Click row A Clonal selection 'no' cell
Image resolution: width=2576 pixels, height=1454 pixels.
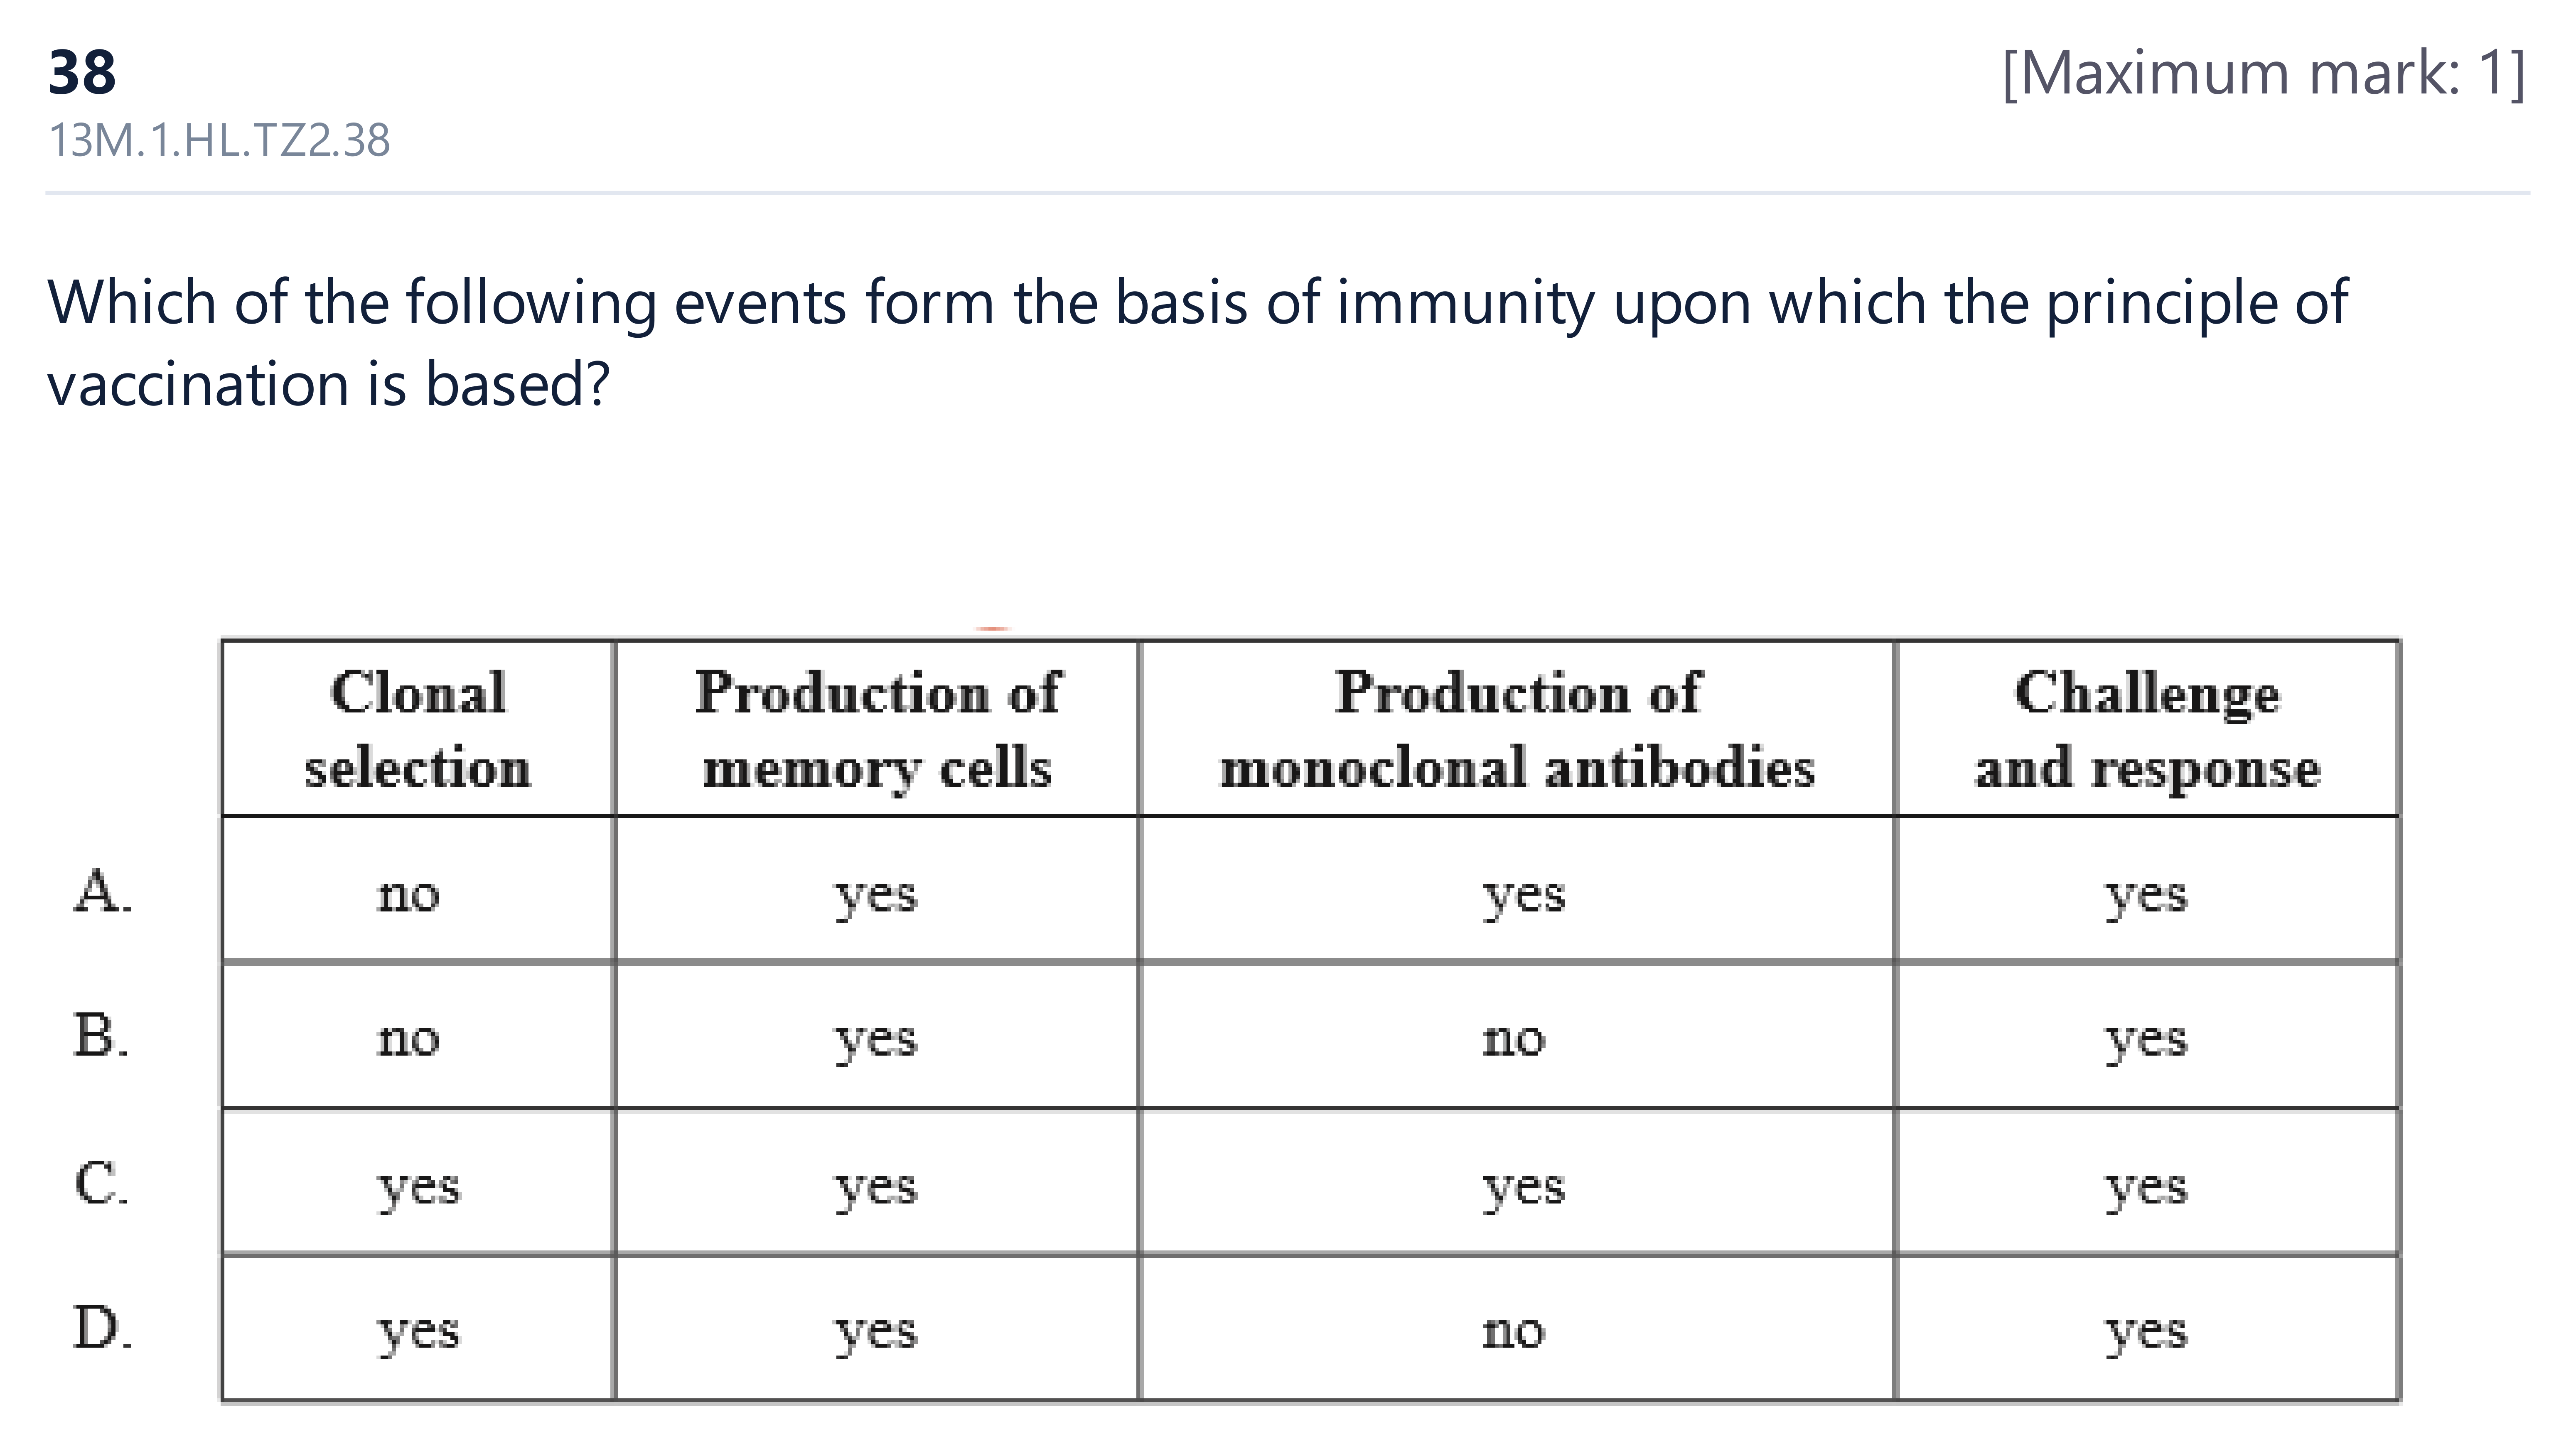[x=418, y=890]
